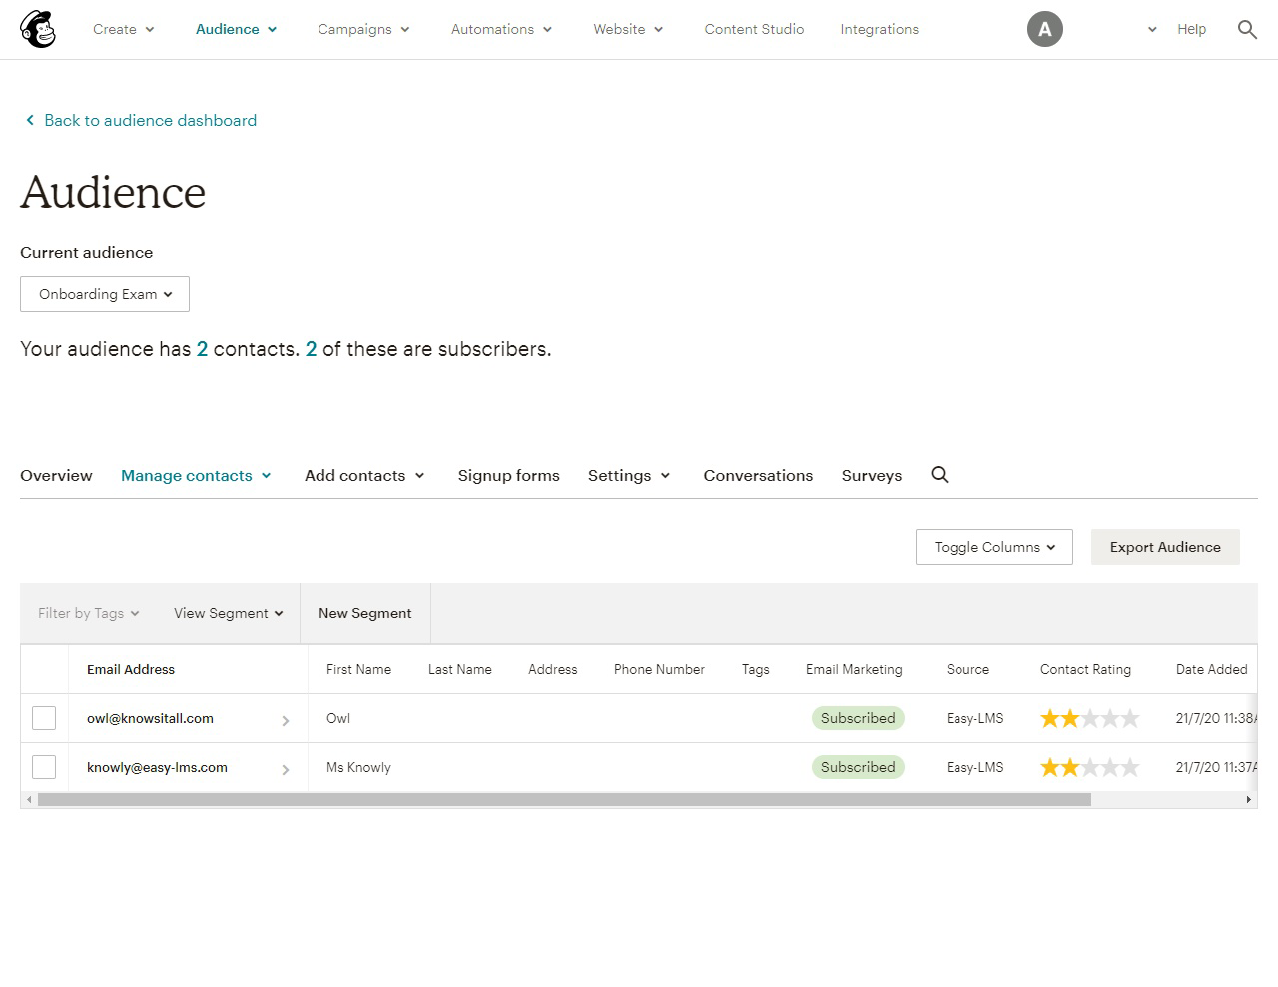Viewport: 1278px width, 987px height.
Task: Click the back arrow to audience dashboard
Action: click(30, 120)
